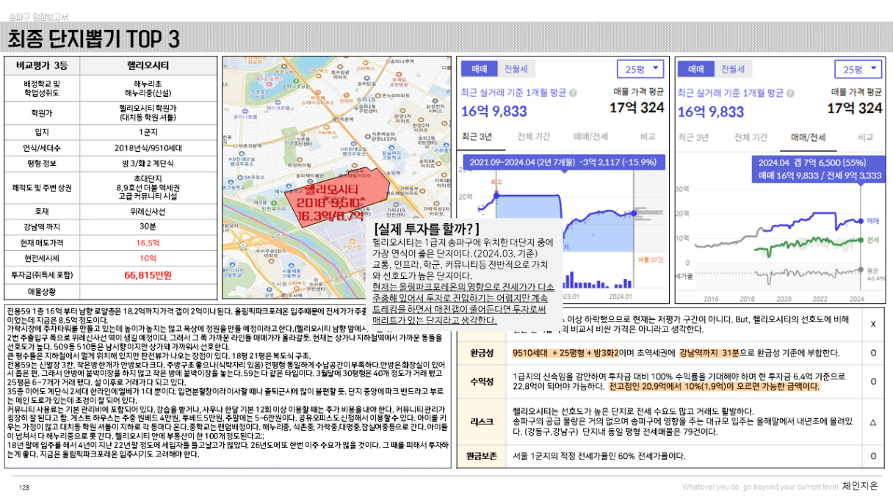Click the 송파역 station marker on the map

tap(383, 172)
